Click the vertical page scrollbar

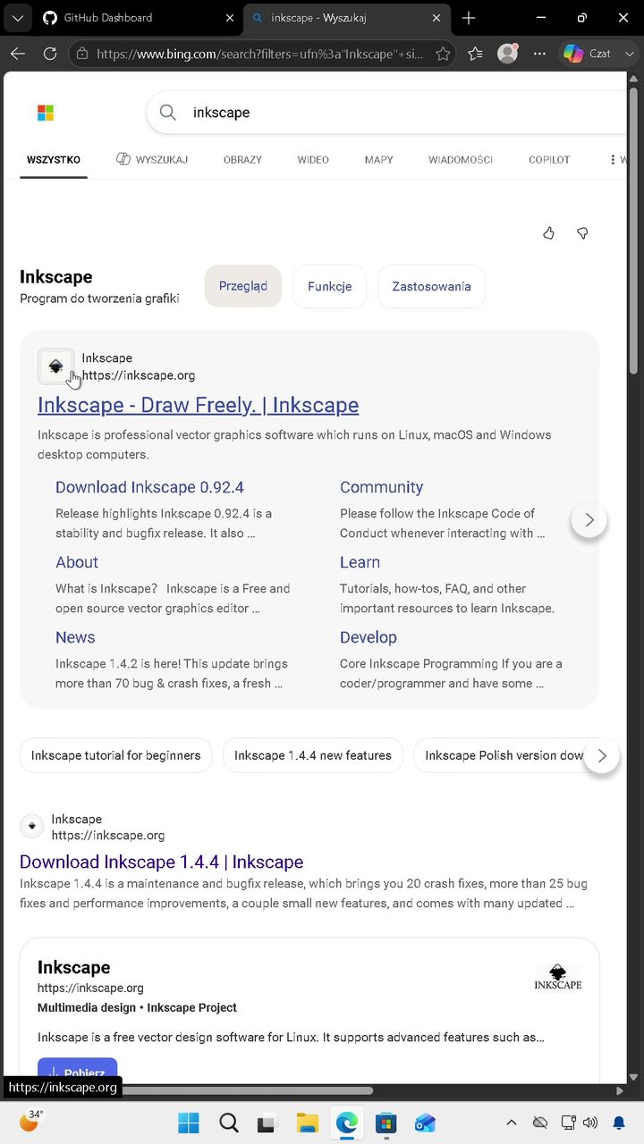point(634,232)
